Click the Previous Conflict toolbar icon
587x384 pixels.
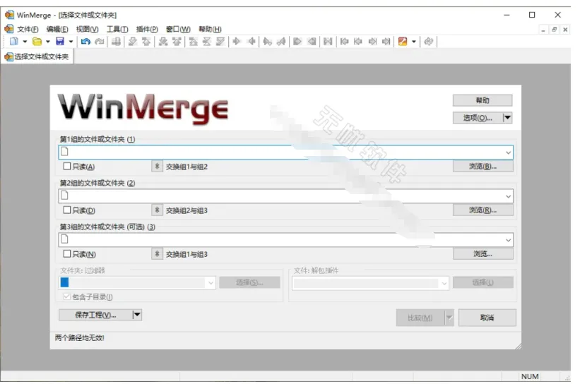[177, 41]
